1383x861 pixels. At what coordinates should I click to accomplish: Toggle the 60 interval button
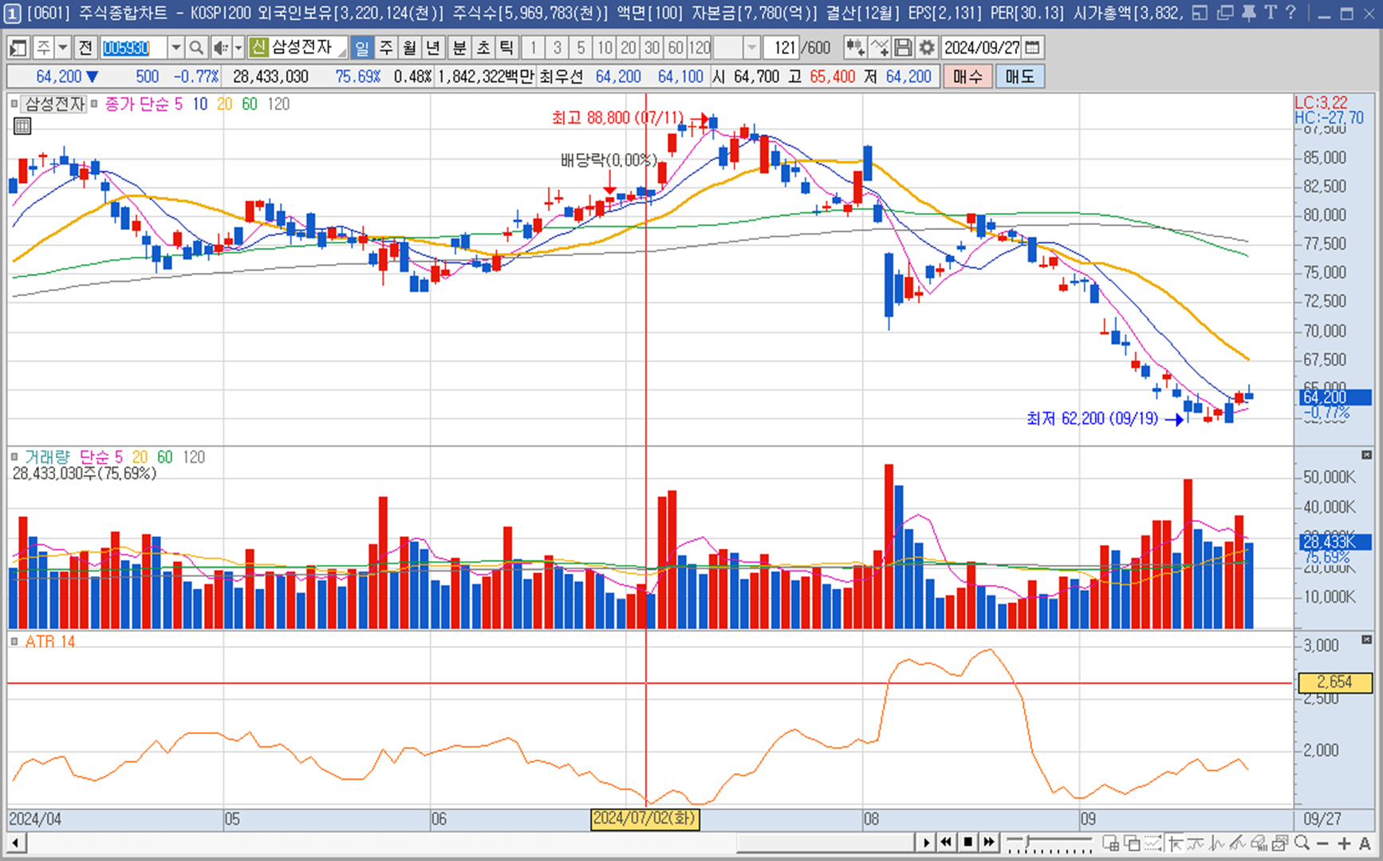click(x=676, y=48)
